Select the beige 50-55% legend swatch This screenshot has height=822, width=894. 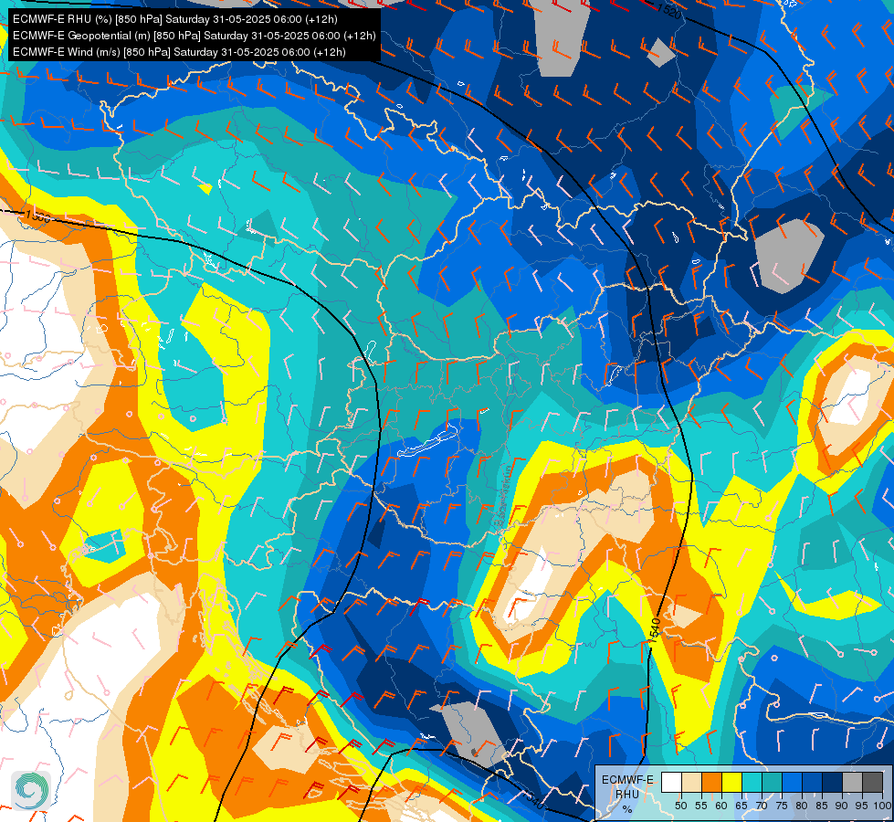[x=691, y=782]
